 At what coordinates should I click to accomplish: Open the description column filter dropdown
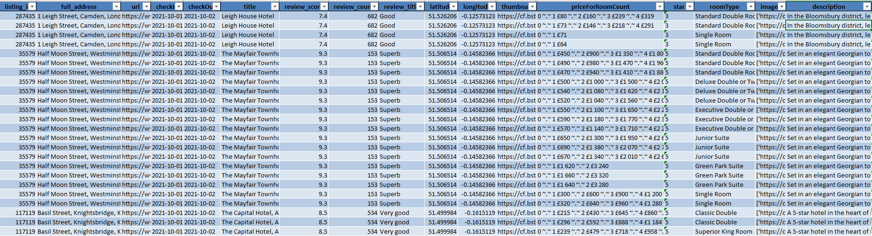click(x=866, y=7)
